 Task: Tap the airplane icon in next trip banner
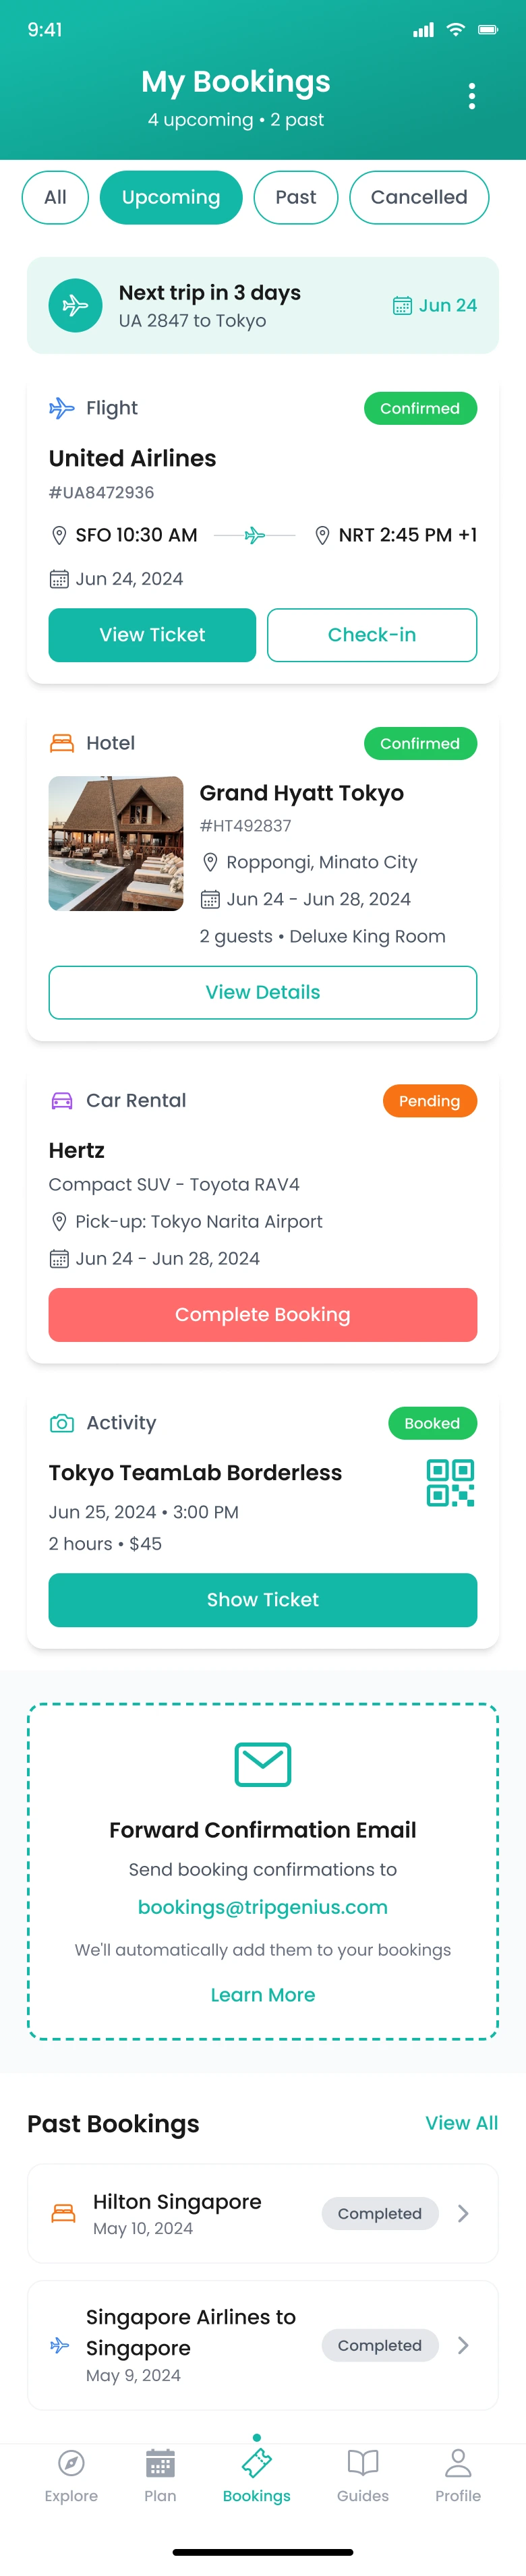[x=75, y=305]
